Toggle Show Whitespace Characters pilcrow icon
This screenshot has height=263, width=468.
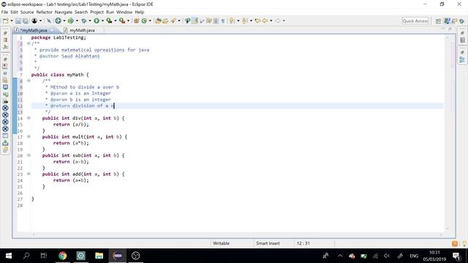click(222, 20)
